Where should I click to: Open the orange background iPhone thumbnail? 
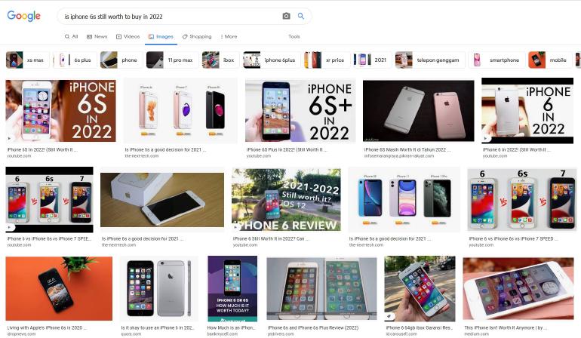pyautogui.click(x=59, y=288)
